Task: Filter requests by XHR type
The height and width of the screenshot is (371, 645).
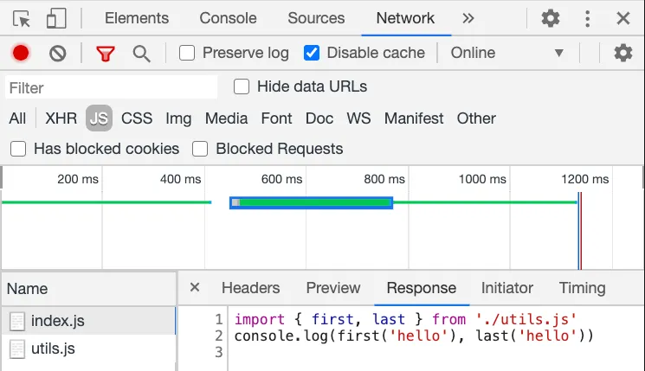Action: click(61, 118)
